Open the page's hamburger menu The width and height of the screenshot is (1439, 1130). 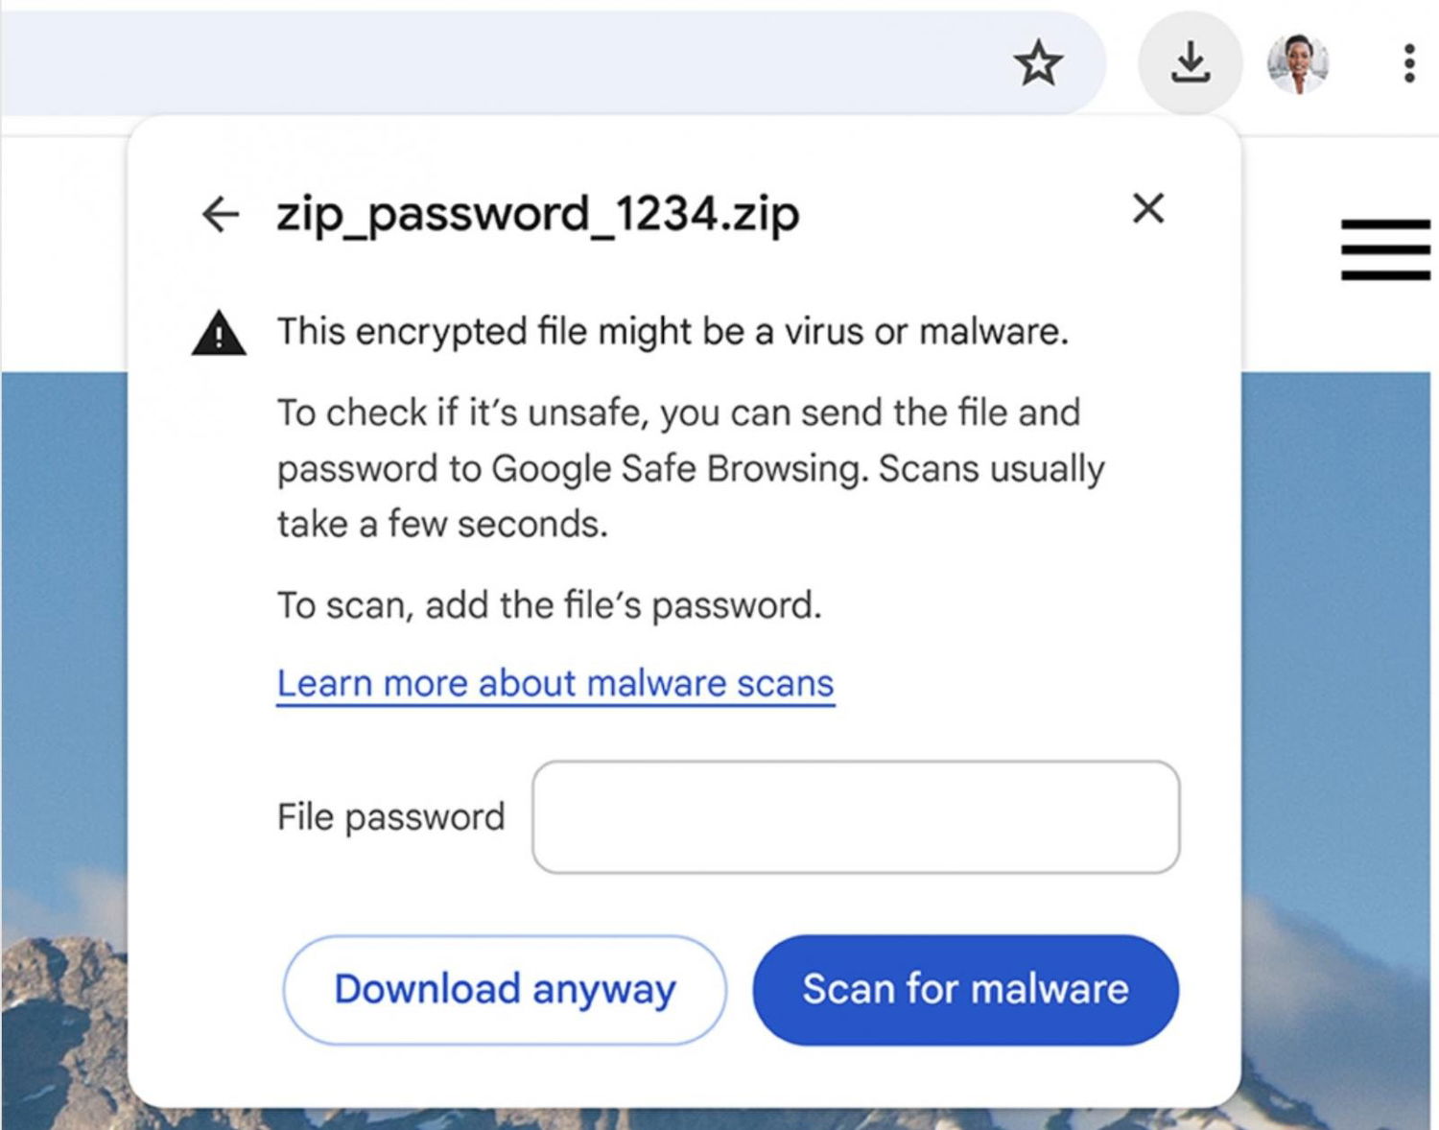pos(1385,249)
